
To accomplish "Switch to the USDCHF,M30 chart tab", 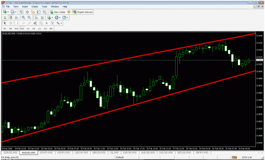I will click(x=81, y=152).
